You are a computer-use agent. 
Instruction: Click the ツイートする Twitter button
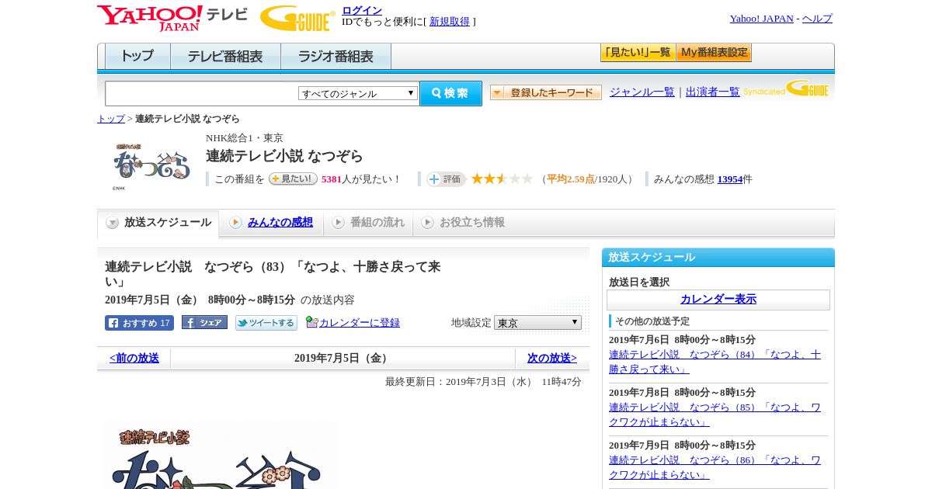(266, 323)
